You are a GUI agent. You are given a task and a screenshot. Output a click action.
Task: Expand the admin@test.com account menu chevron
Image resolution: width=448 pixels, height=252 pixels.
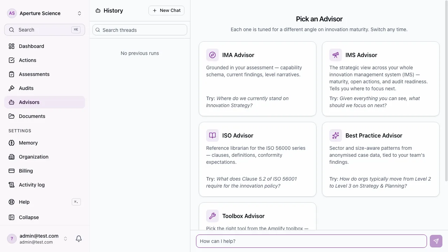(65, 239)
